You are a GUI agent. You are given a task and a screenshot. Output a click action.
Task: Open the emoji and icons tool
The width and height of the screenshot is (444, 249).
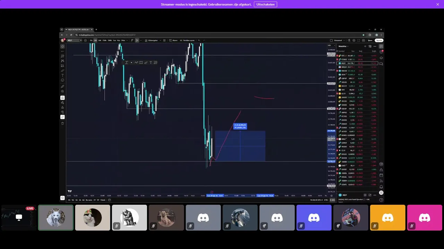[x=62, y=80]
